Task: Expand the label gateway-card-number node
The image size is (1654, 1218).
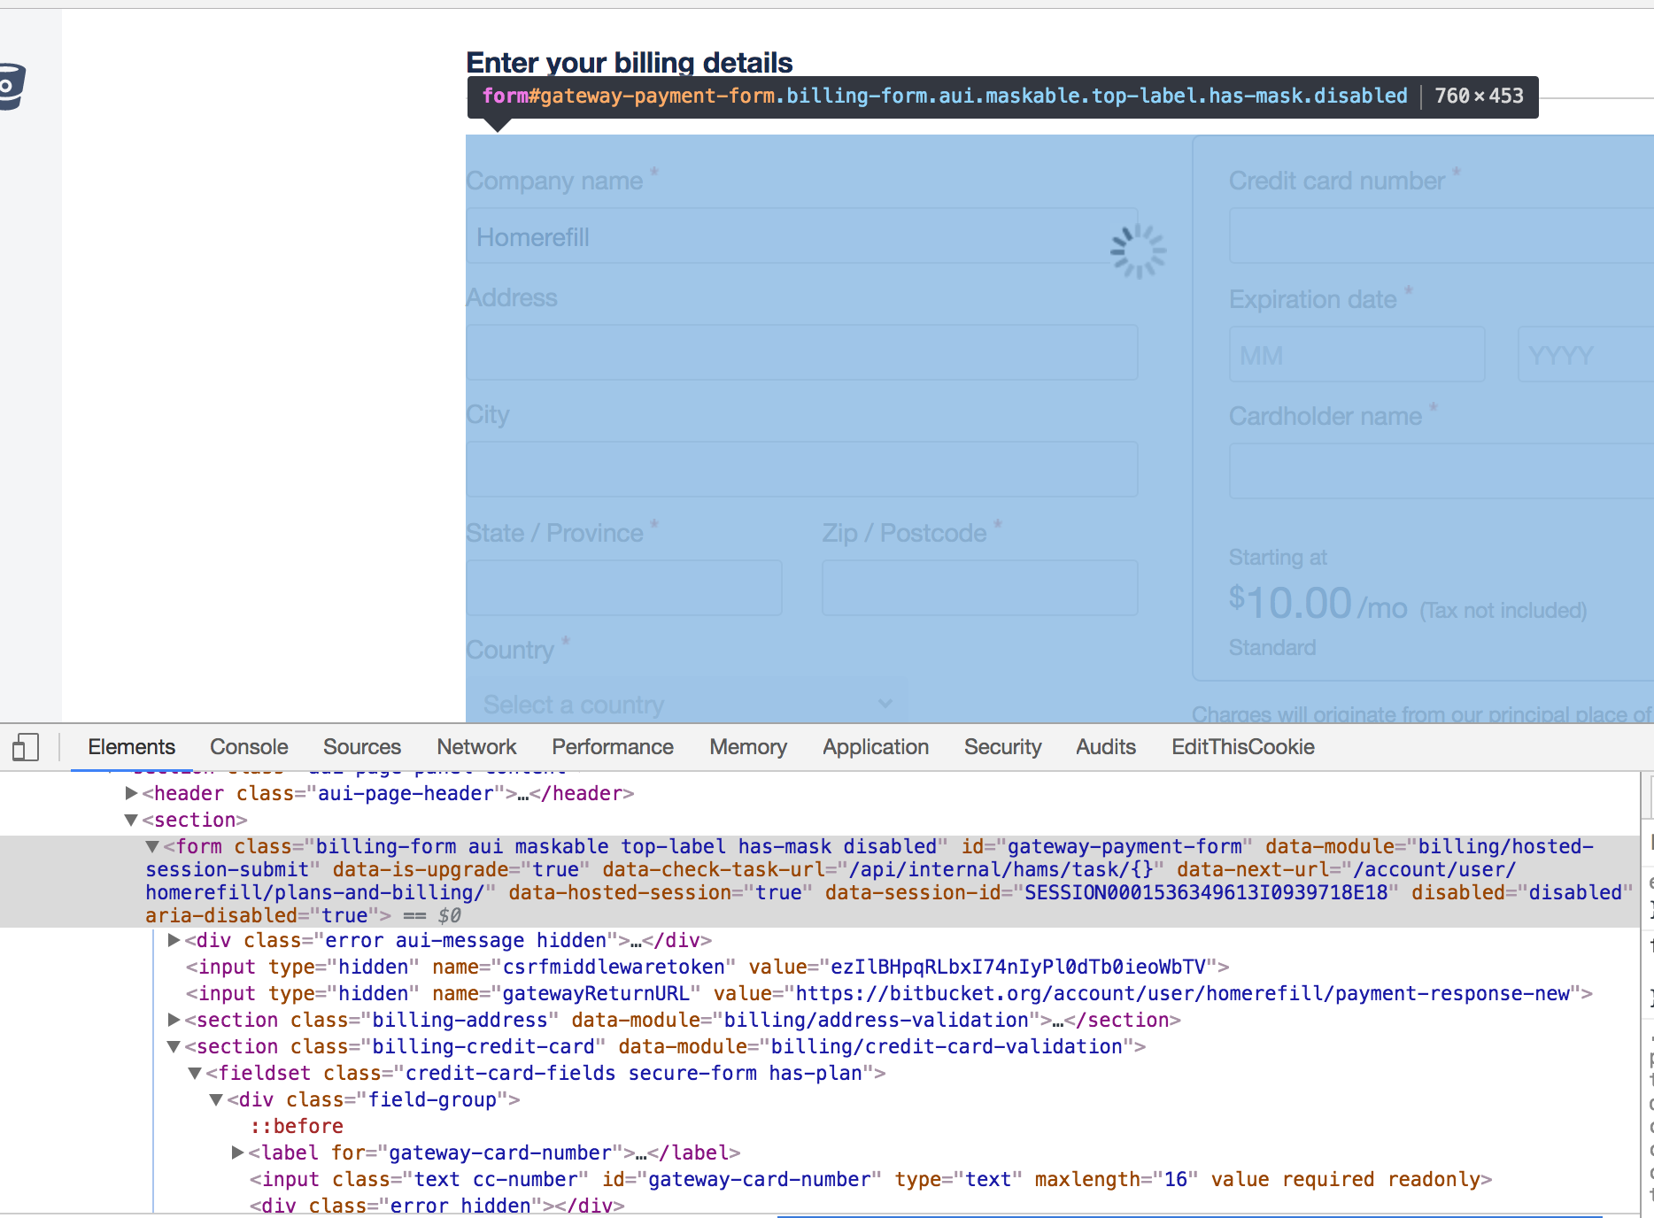Action: pos(237,1152)
